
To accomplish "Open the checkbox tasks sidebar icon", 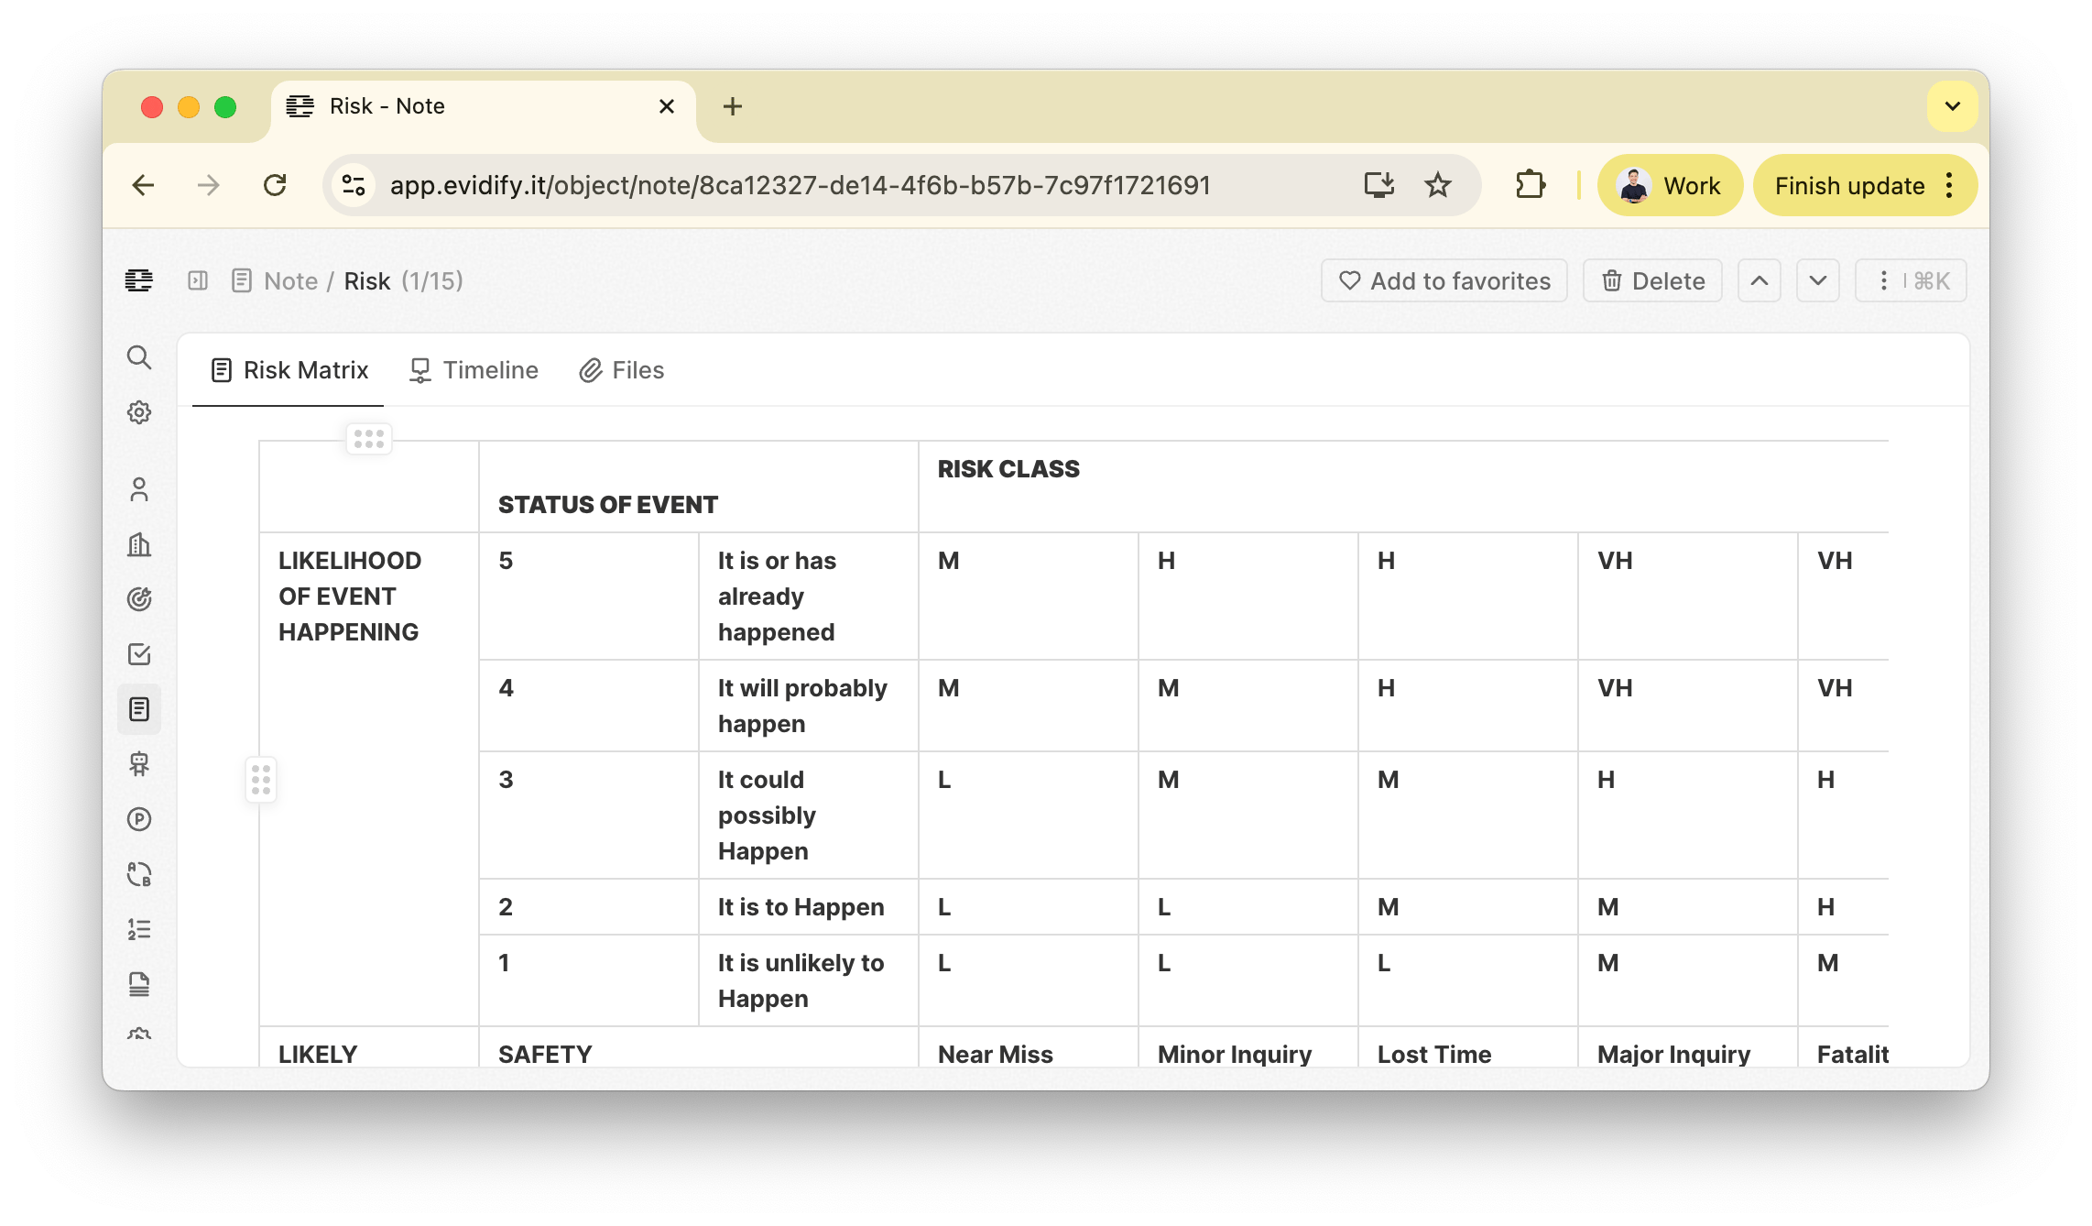I will (138, 654).
